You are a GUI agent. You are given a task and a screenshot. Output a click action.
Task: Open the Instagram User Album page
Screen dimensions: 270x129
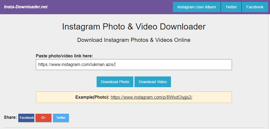point(196,7)
